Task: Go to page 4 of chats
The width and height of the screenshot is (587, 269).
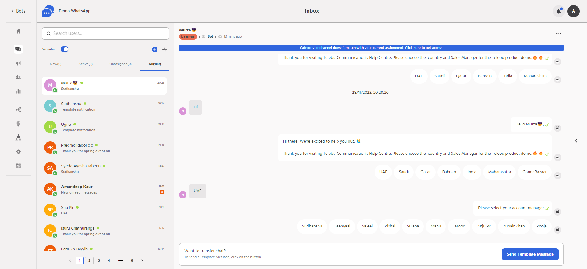Action: pos(109,260)
